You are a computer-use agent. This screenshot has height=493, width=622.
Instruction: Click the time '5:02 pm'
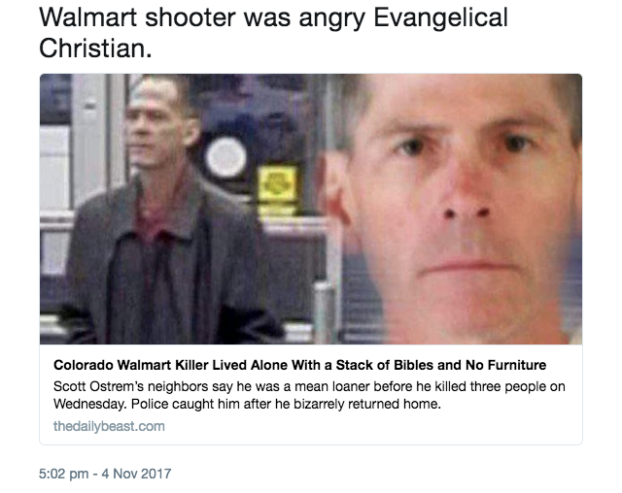point(64,474)
